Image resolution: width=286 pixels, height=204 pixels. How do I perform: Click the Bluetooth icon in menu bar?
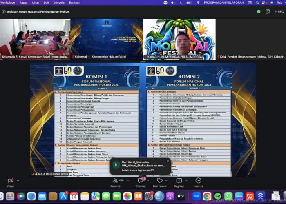181,2
